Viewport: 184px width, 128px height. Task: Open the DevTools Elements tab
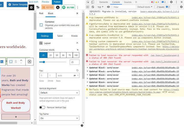tap(103, 2)
